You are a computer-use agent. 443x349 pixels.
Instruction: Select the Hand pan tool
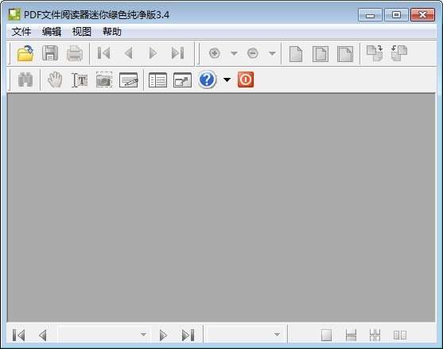click(55, 79)
